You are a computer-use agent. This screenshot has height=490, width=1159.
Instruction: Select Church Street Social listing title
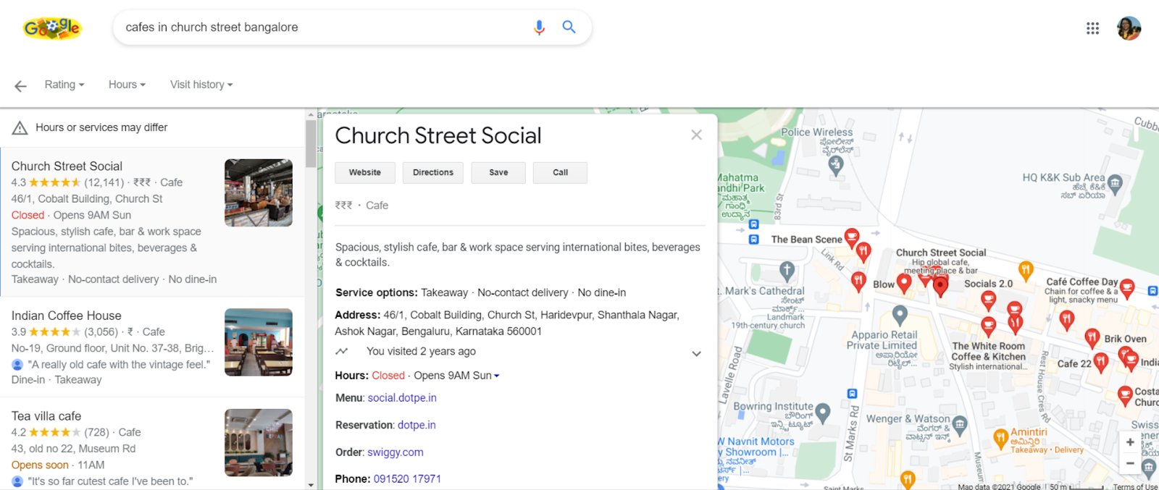pyautogui.click(x=67, y=166)
